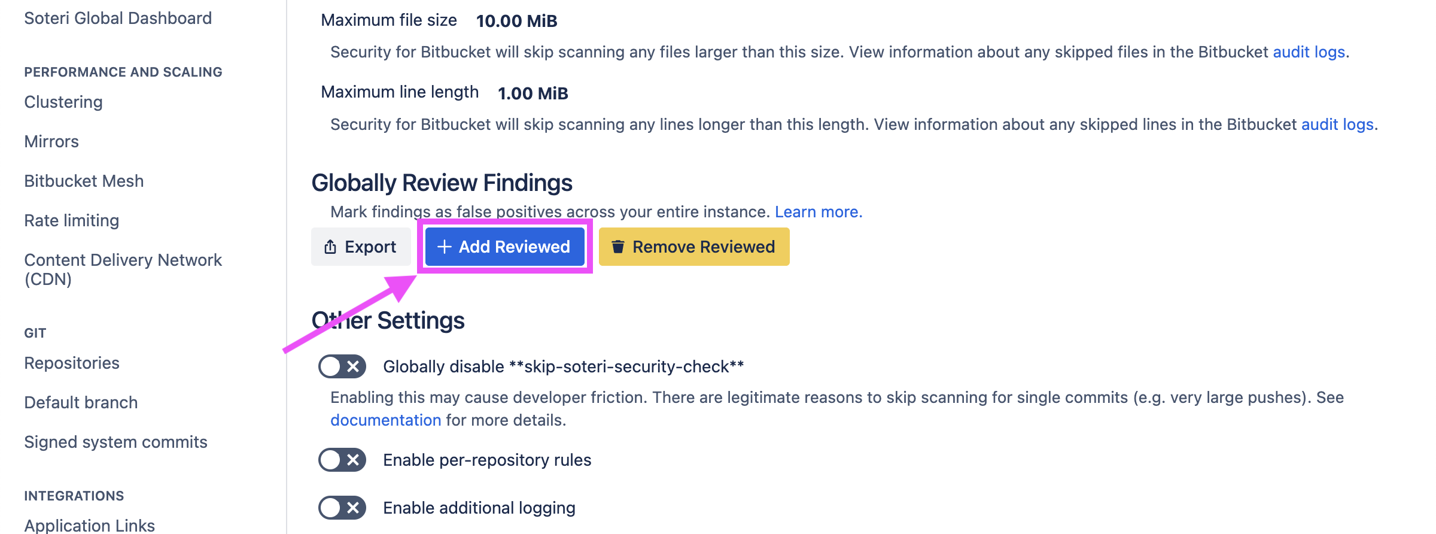Turn on additional logging toggle
1436x534 pixels.
click(x=342, y=508)
